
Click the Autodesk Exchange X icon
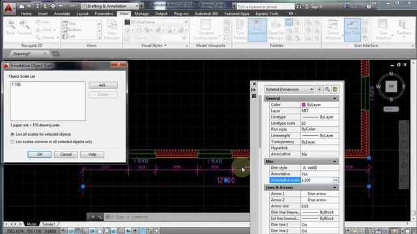(346, 6)
